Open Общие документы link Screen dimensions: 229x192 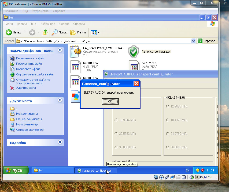point(29,119)
